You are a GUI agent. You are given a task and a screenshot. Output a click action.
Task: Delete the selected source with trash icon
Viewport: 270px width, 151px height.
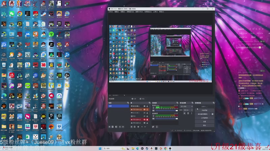point(135,127)
